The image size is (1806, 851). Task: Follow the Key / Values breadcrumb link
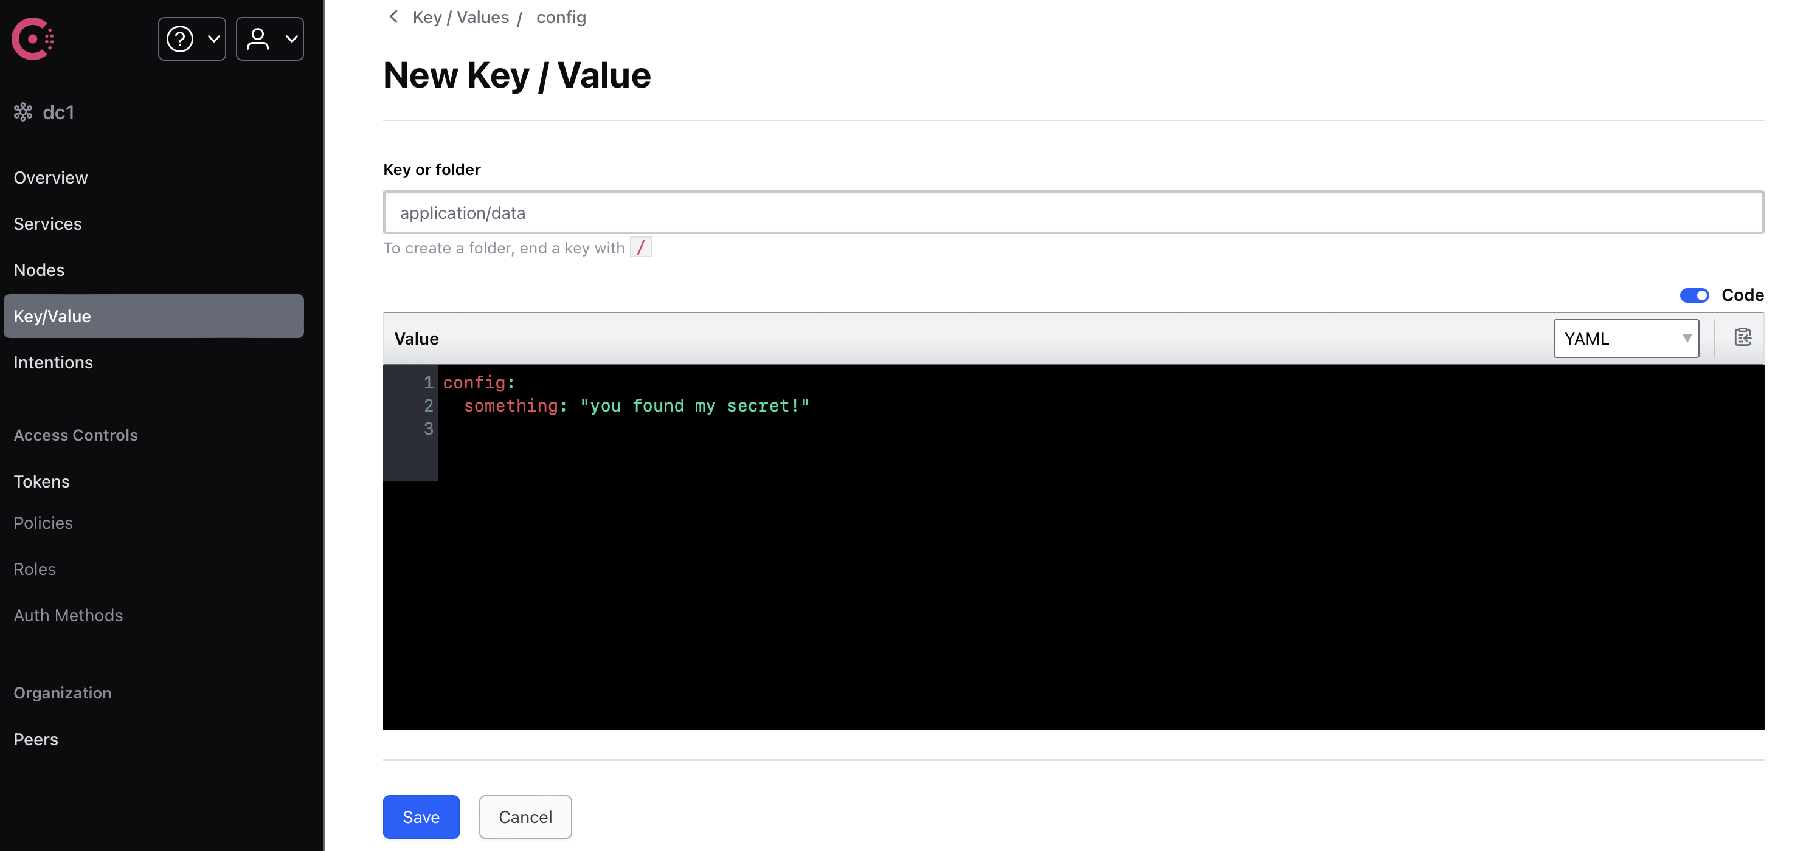pos(460,17)
